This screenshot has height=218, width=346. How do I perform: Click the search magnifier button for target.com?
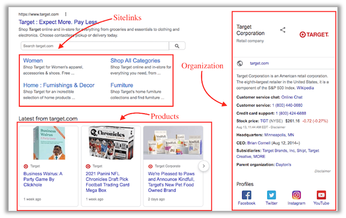[x=177, y=46]
